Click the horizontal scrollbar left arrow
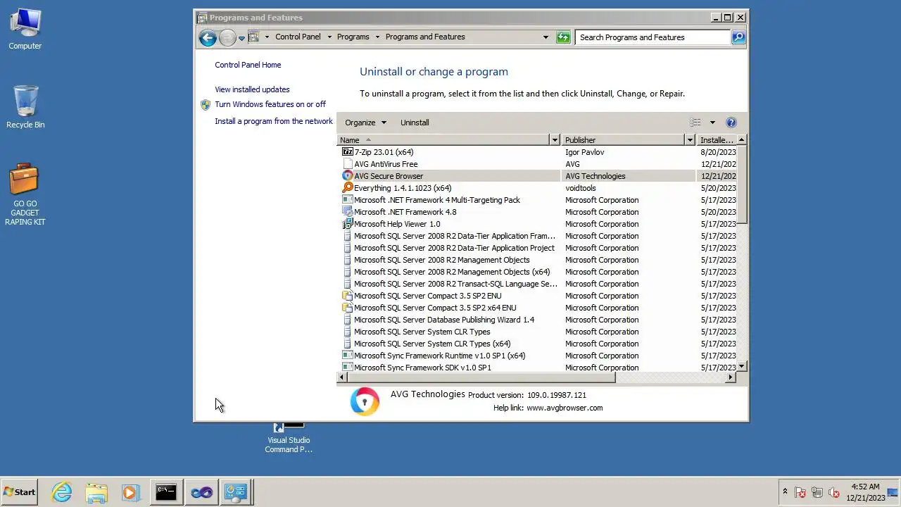 click(x=342, y=377)
